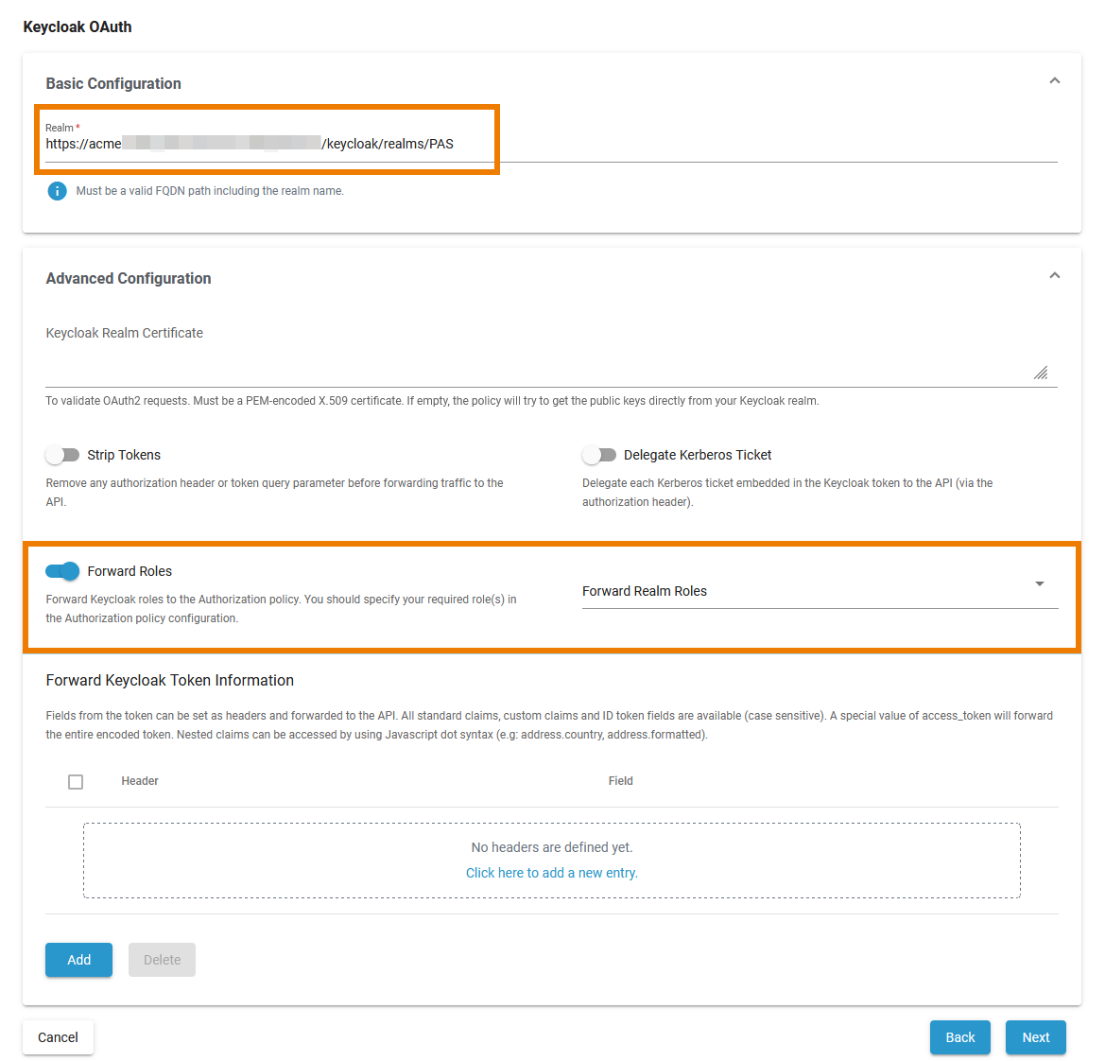
Task: Click the blue info icon below the Realm field
Action: point(57,191)
